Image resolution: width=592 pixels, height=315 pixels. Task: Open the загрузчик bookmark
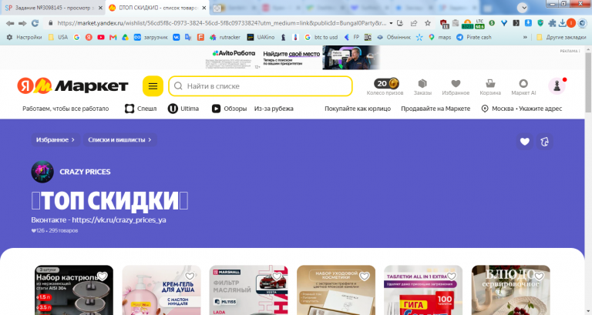[x=151, y=37]
